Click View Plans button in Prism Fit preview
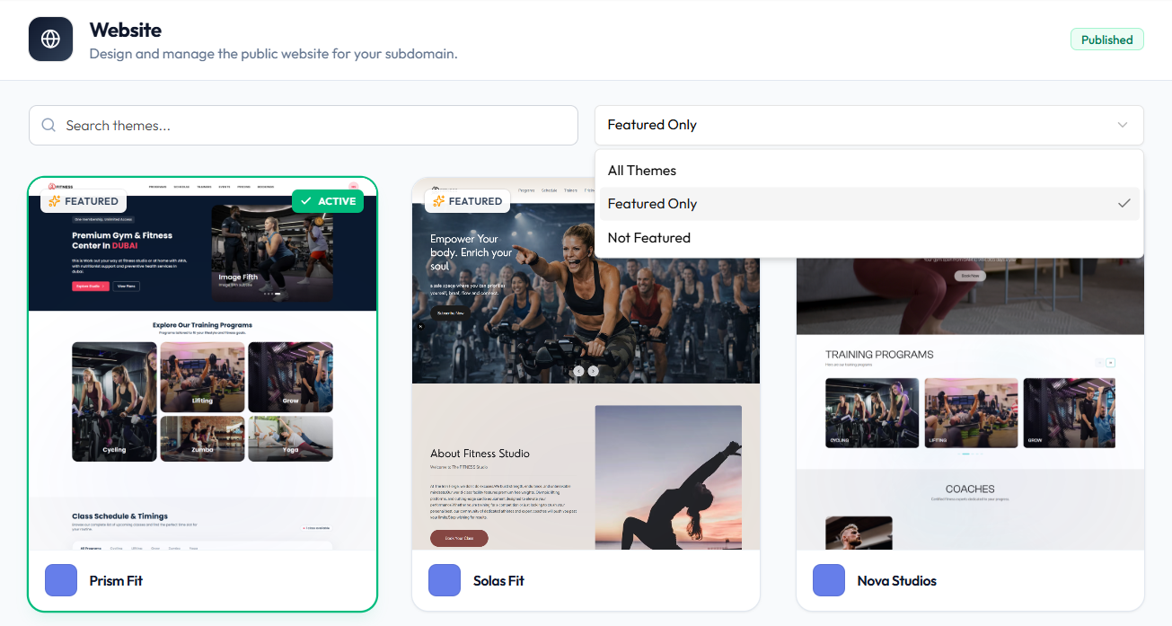The image size is (1172, 626). click(127, 286)
